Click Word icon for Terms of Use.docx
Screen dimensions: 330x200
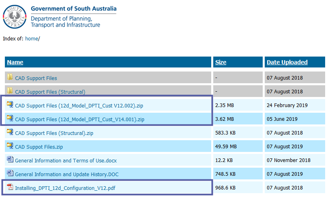(x=10, y=160)
